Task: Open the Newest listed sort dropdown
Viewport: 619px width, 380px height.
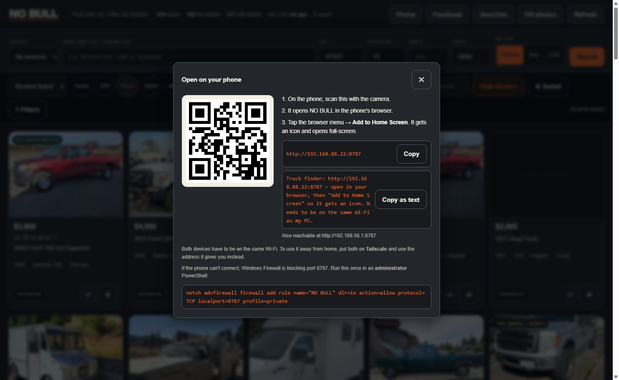Action: pos(38,86)
